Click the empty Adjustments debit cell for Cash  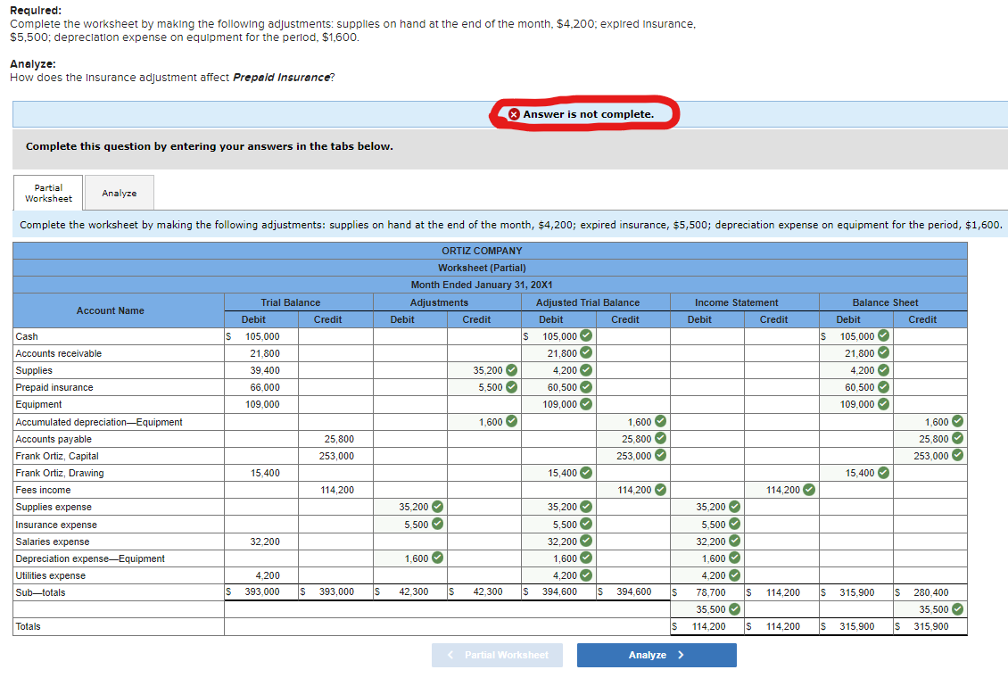[x=409, y=336]
